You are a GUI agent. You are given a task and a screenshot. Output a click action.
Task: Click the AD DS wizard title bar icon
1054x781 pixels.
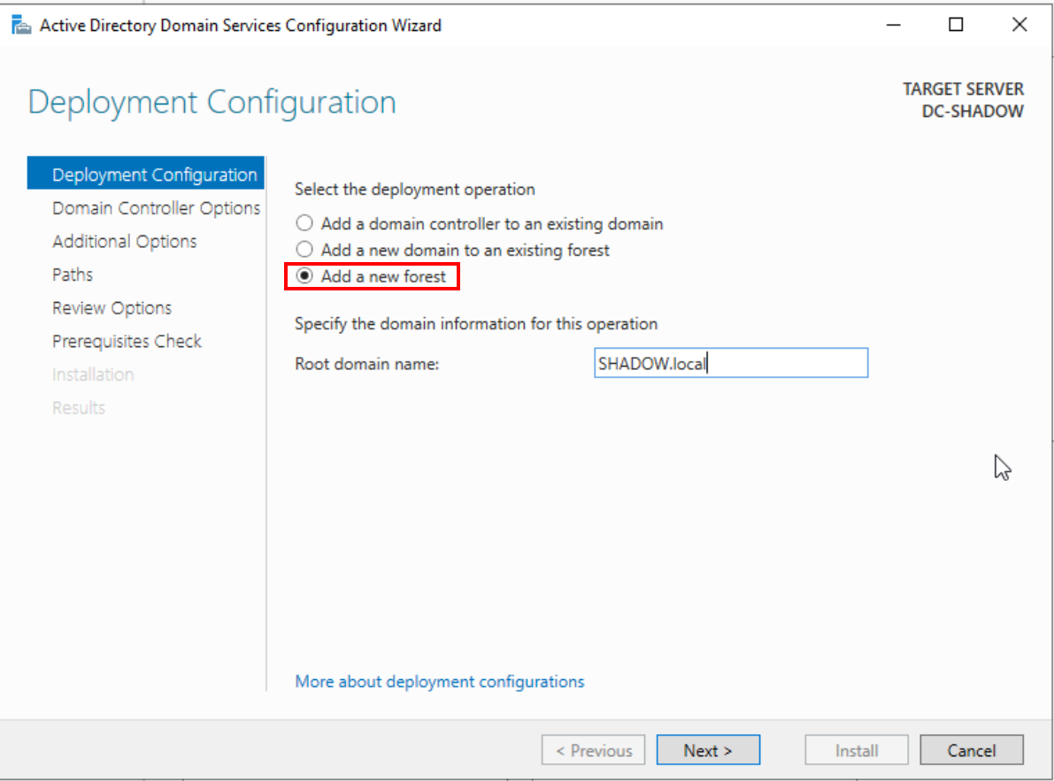click(21, 26)
